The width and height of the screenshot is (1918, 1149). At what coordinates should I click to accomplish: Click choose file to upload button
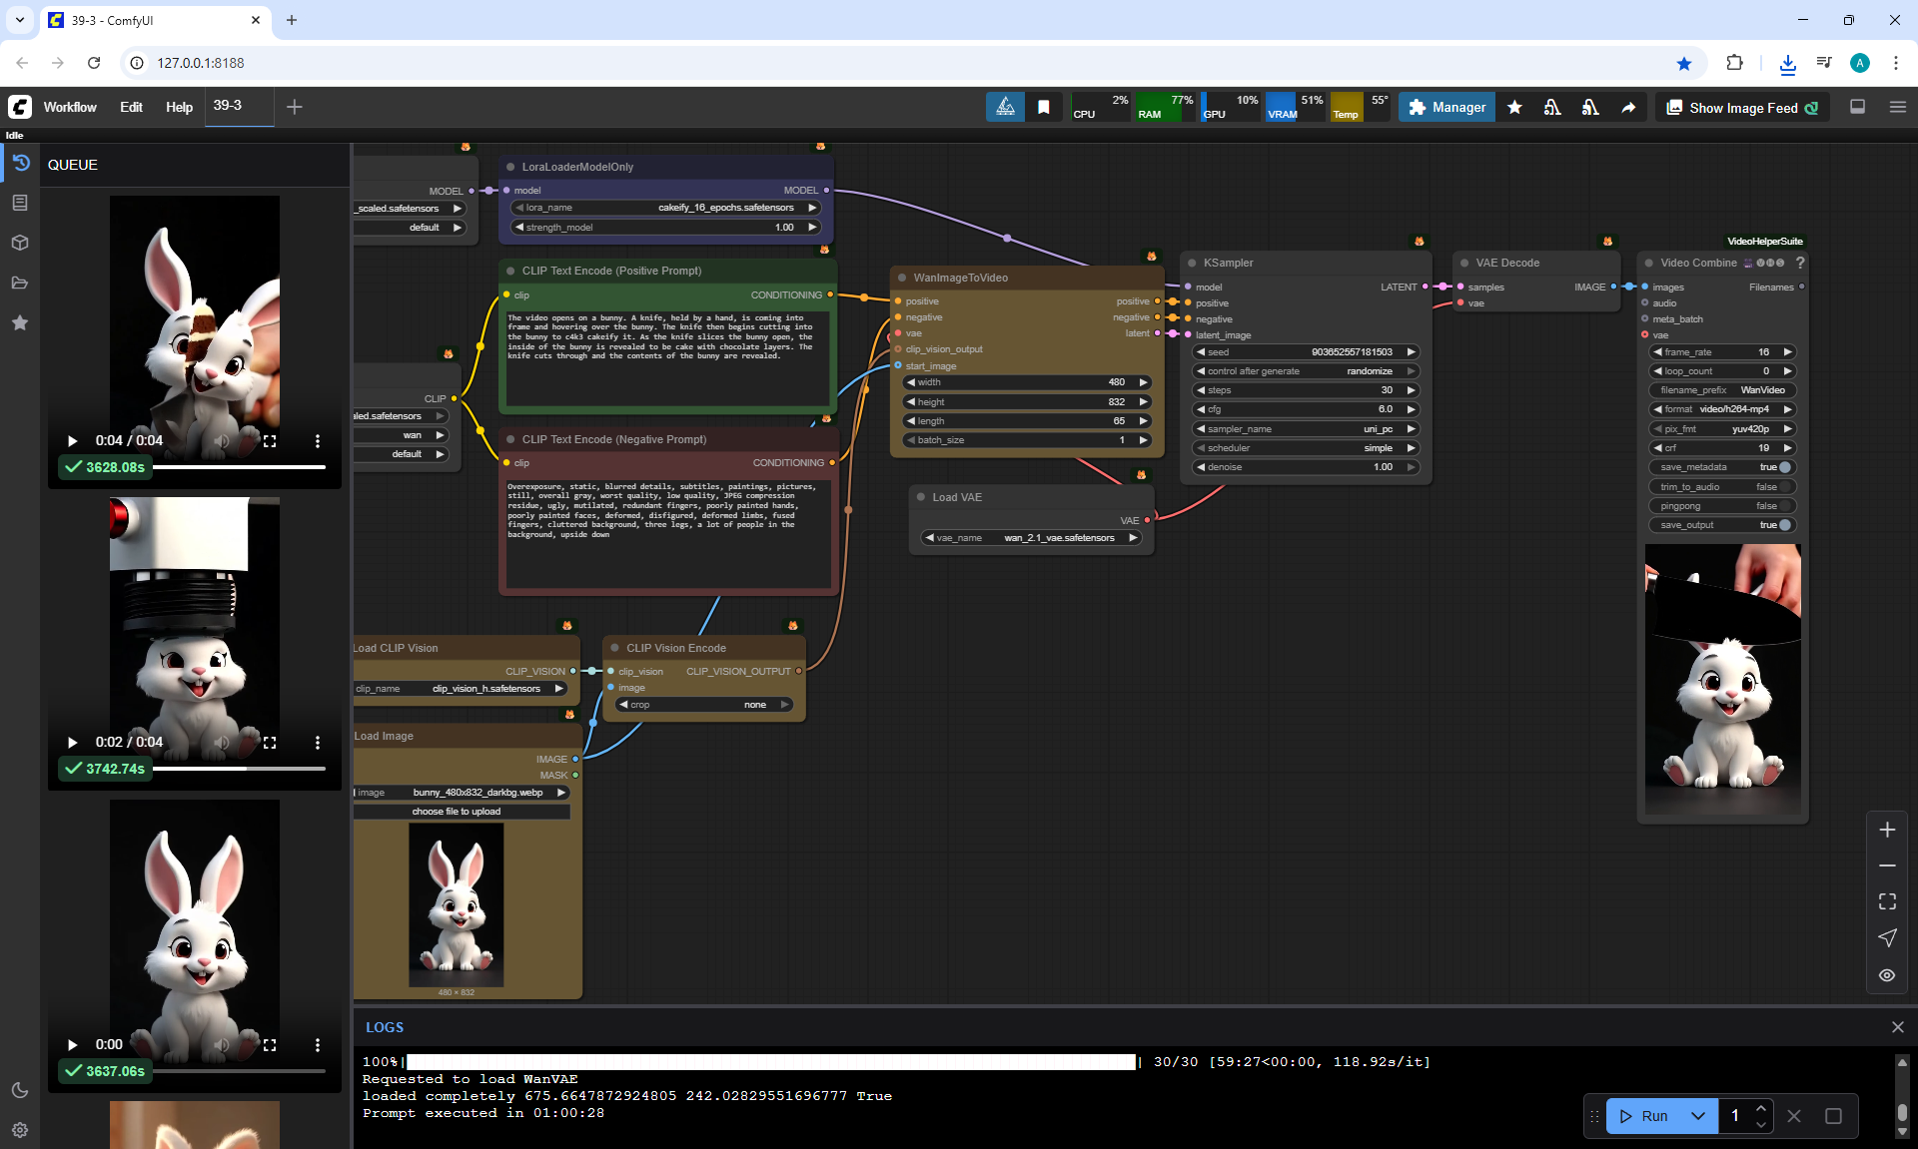pyautogui.click(x=457, y=812)
